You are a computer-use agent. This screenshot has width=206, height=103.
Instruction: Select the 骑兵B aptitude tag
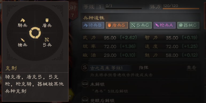pos(93,25)
